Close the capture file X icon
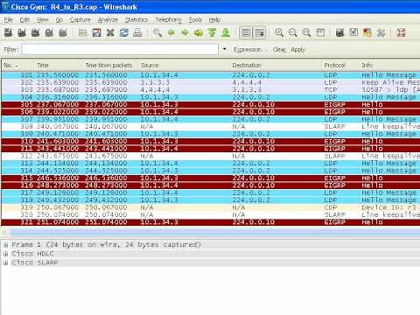Viewport: 420px width, 315px height. 110,32
